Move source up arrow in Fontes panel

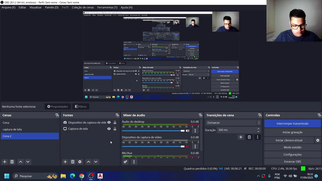click(89, 162)
